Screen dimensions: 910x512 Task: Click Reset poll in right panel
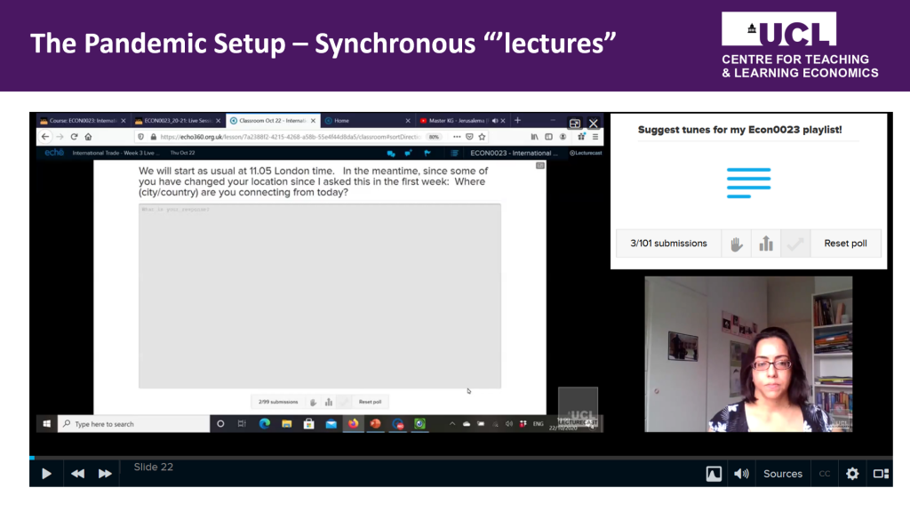coord(845,244)
